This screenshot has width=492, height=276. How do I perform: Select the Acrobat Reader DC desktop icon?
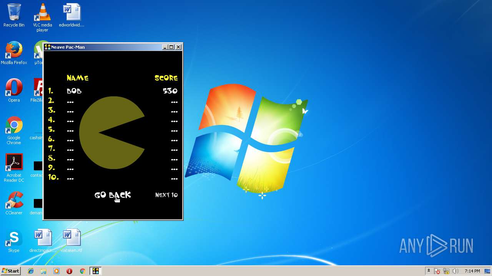(14, 168)
